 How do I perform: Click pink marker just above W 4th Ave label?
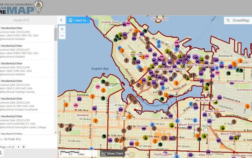[x=76, y=105]
